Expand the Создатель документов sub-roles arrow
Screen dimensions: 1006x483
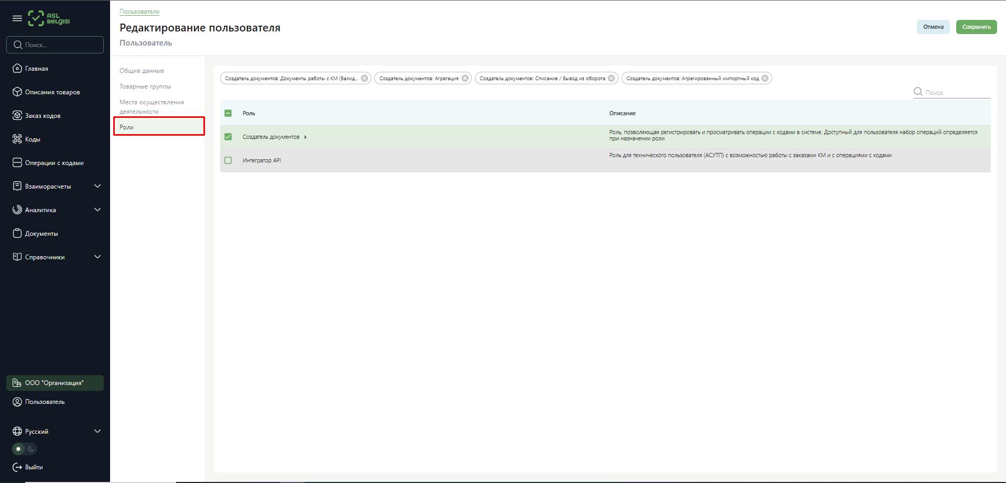[x=306, y=137]
